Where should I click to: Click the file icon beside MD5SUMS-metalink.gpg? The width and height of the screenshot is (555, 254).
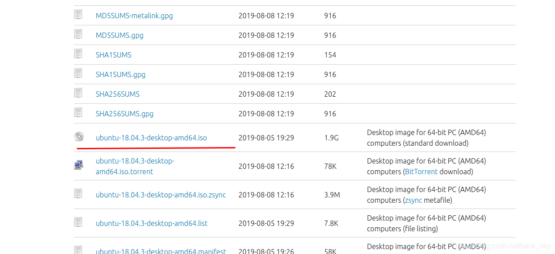[79, 14]
